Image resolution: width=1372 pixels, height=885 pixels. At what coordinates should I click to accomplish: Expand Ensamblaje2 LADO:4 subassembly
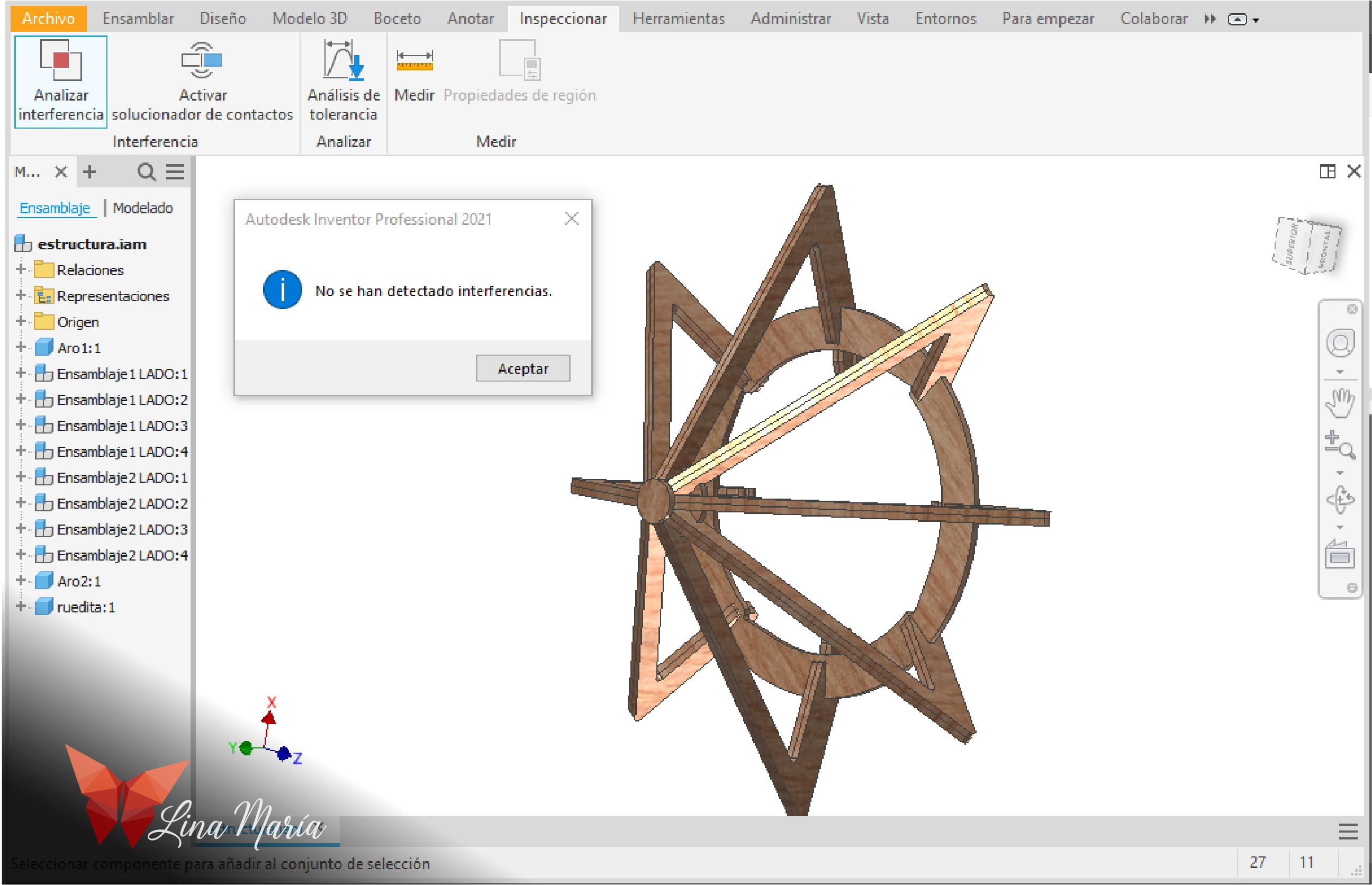click(x=21, y=554)
